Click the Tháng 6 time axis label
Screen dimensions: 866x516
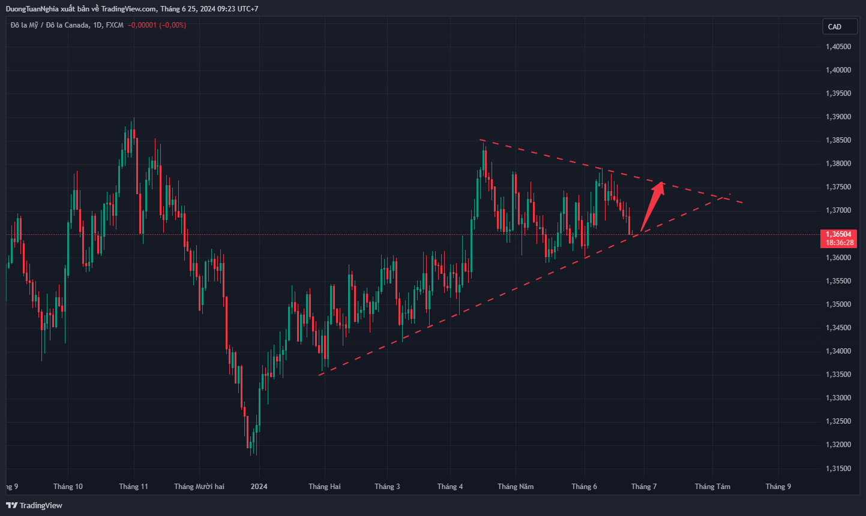[x=585, y=487]
